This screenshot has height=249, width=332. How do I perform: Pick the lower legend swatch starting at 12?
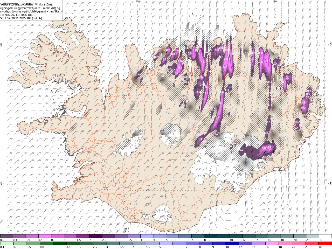point(245,243)
